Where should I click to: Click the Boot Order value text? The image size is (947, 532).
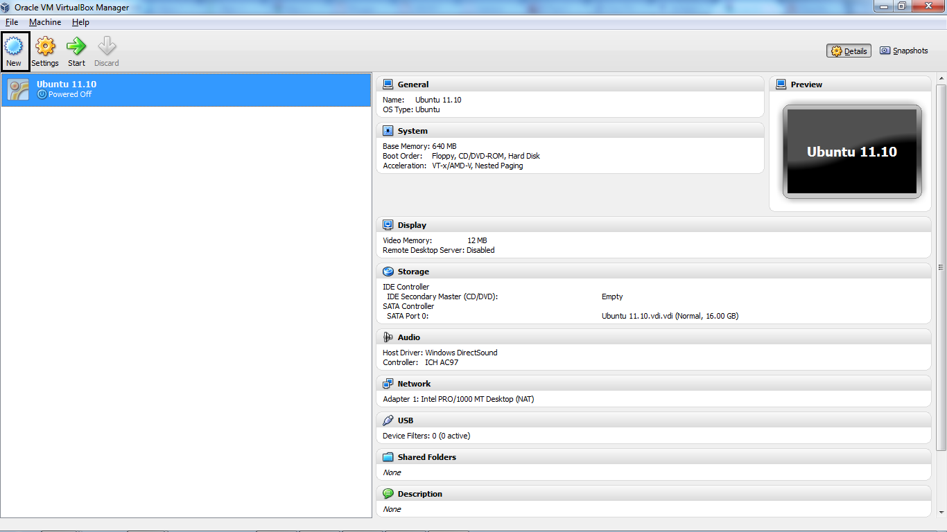[x=486, y=156]
